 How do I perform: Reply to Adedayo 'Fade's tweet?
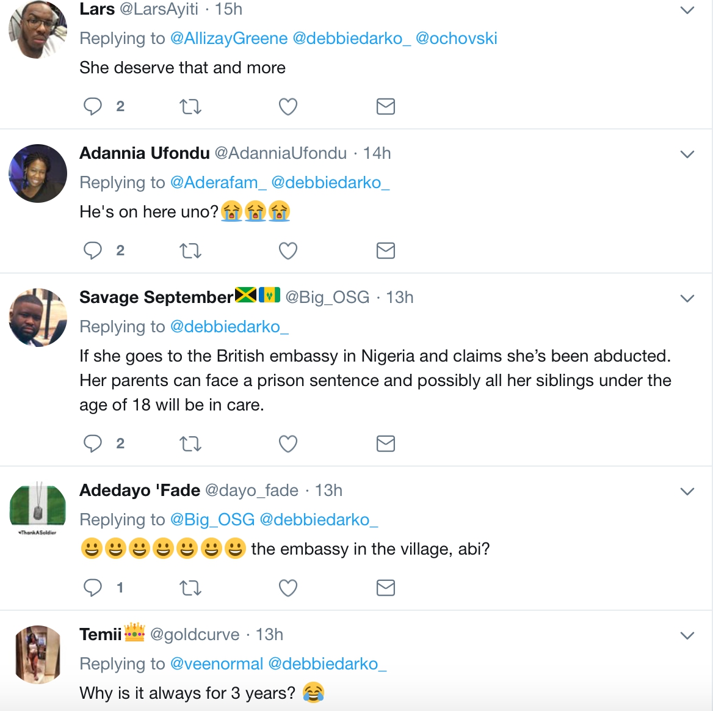coord(93,588)
